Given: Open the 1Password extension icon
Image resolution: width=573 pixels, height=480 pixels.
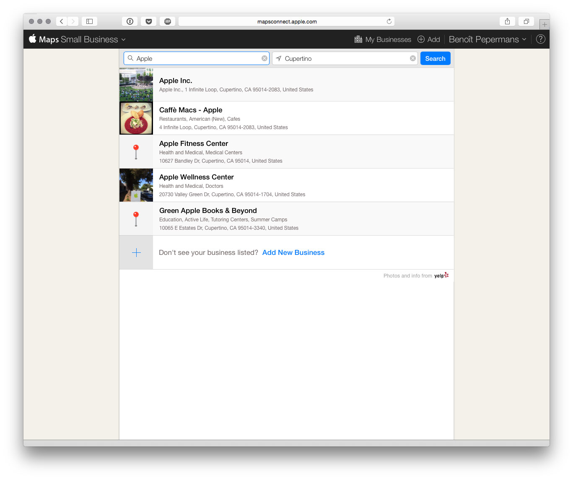Looking at the screenshot, I should pos(130,21).
